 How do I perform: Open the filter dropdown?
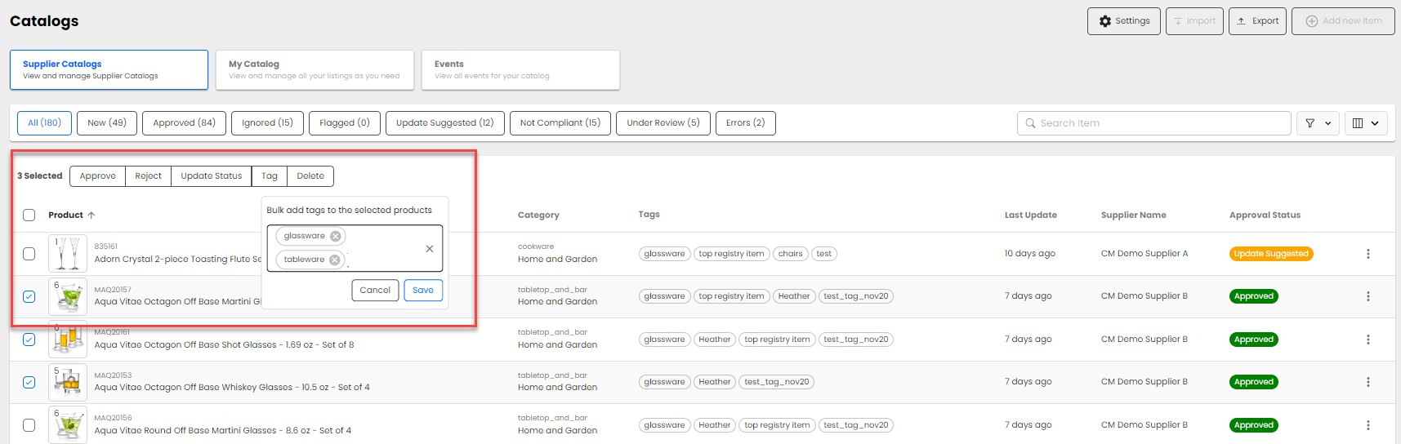coord(1318,123)
